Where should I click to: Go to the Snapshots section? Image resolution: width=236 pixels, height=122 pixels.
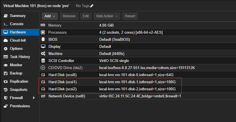(18, 90)
